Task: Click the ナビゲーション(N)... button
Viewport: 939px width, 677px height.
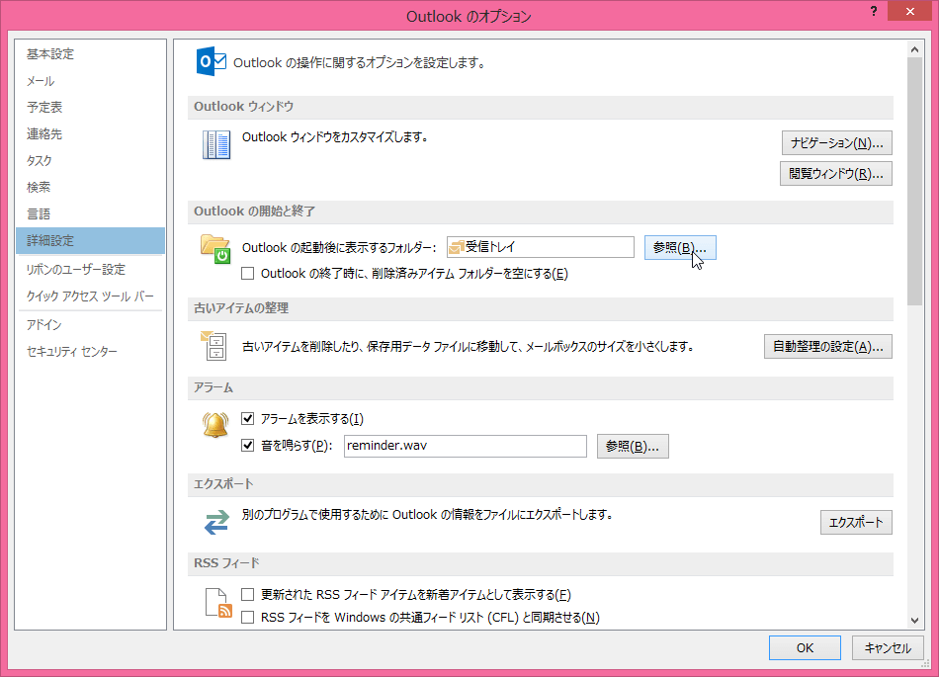Action: [x=836, y=143]
